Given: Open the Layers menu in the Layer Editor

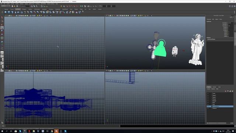Looking at the screenshot, I should 208,89.
